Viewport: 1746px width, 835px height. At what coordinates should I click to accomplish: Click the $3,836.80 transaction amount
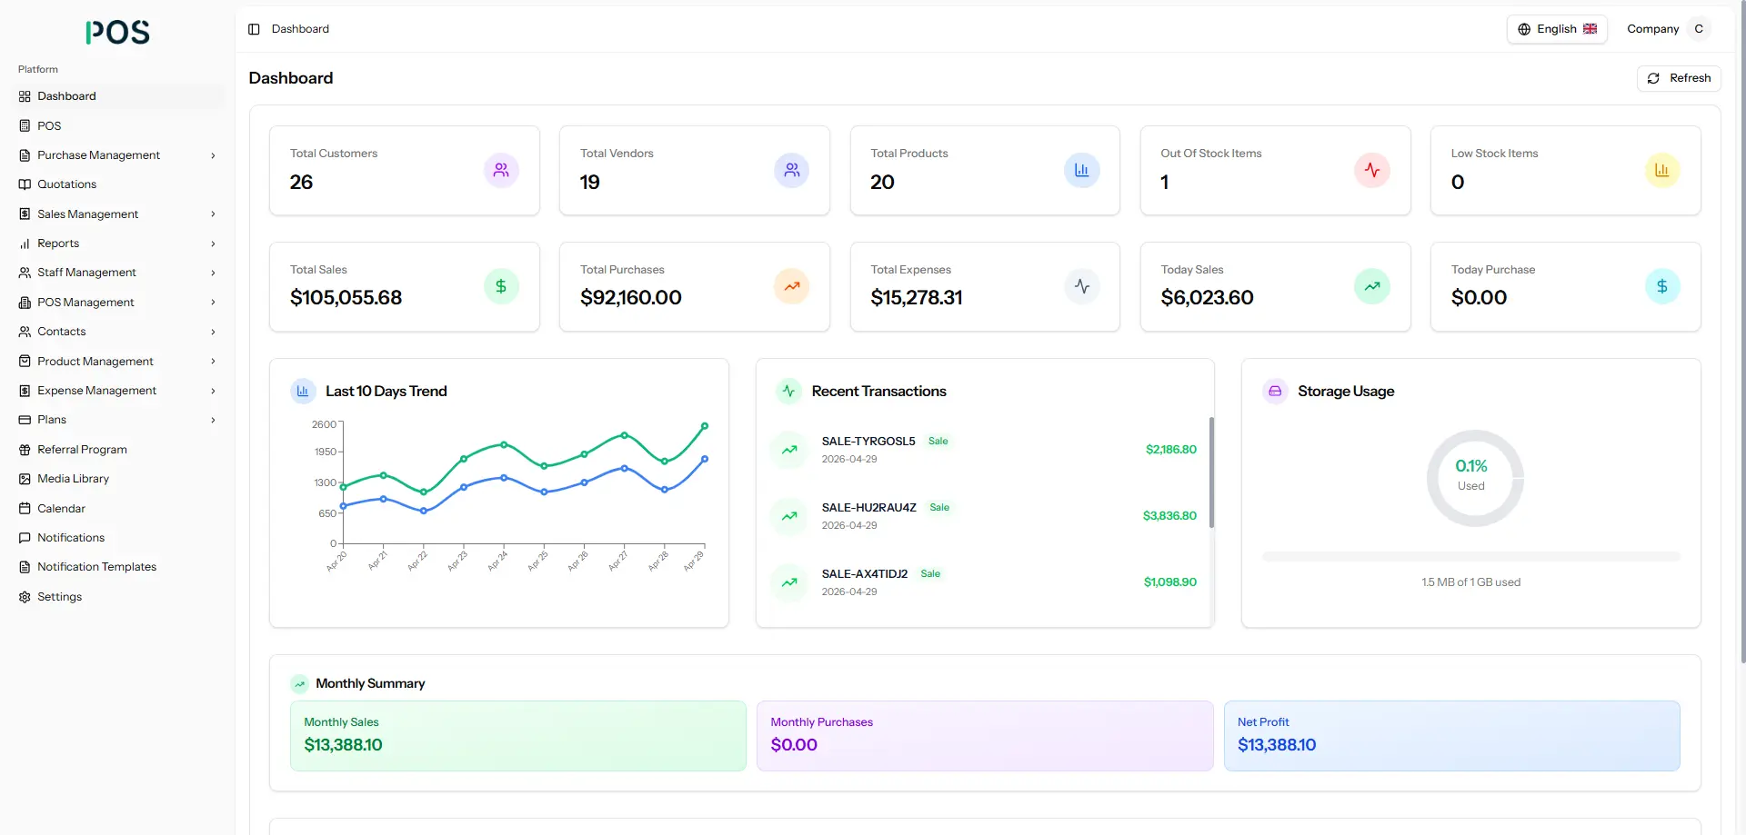[x=1169, y=516]
